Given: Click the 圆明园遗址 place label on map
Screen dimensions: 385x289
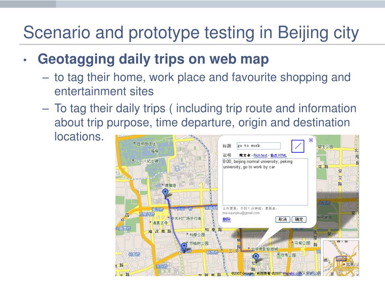Looking at the screenshot, I should (x=146, y=143).
